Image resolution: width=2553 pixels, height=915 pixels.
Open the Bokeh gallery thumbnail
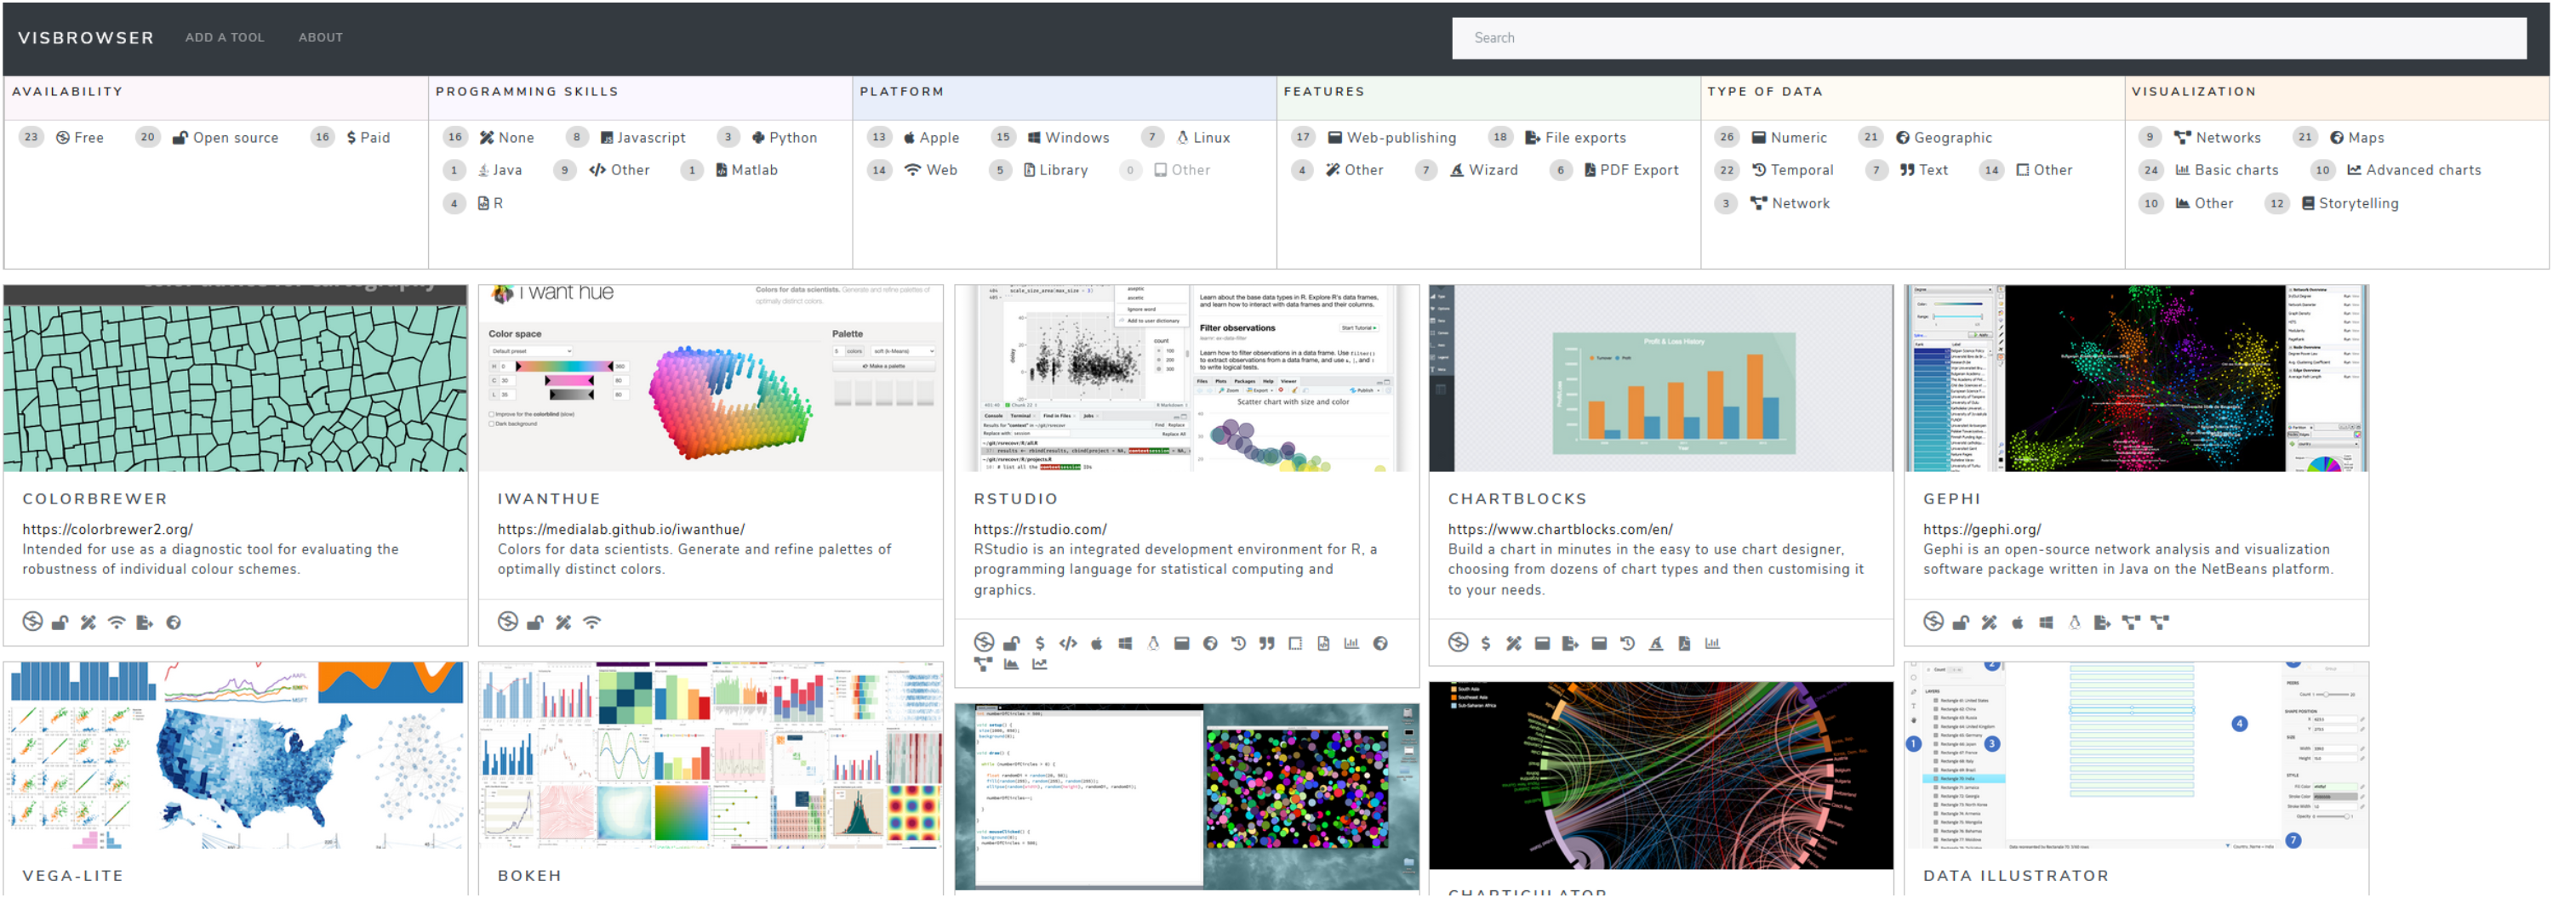tap(711, 756)
